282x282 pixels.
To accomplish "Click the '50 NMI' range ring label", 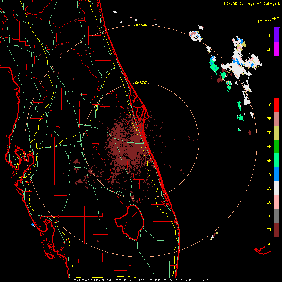I will click(x=141, y=83).
